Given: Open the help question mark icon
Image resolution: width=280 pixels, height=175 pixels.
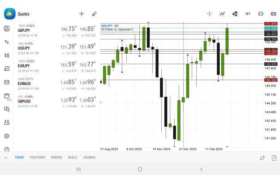Looking at the screenshot, I should pos(7,149).
